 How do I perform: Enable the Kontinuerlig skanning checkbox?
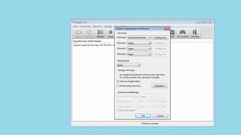coord(118,86)
